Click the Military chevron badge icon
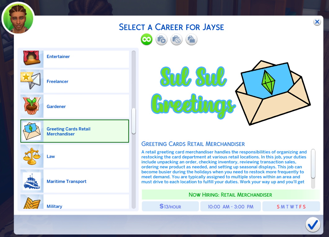 32,203
